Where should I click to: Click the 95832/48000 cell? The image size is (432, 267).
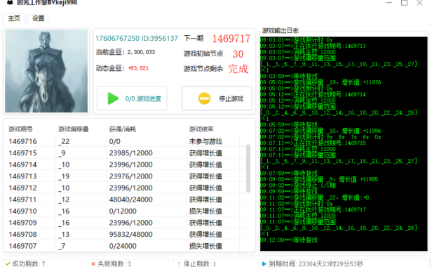click(x=131, y=234)
